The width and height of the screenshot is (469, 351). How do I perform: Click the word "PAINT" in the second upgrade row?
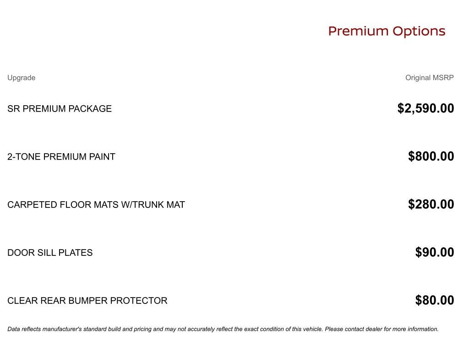coord(102,157)
